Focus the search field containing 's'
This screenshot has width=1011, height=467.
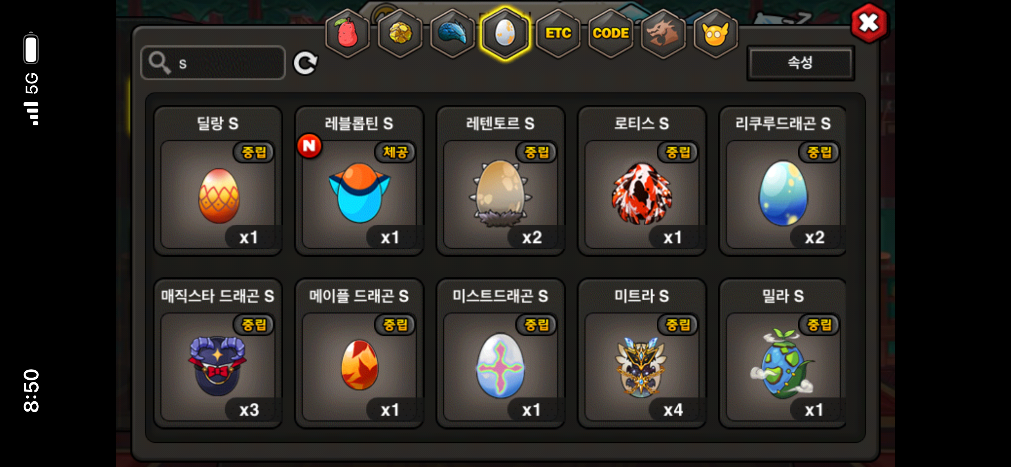(x=213, y=63)
